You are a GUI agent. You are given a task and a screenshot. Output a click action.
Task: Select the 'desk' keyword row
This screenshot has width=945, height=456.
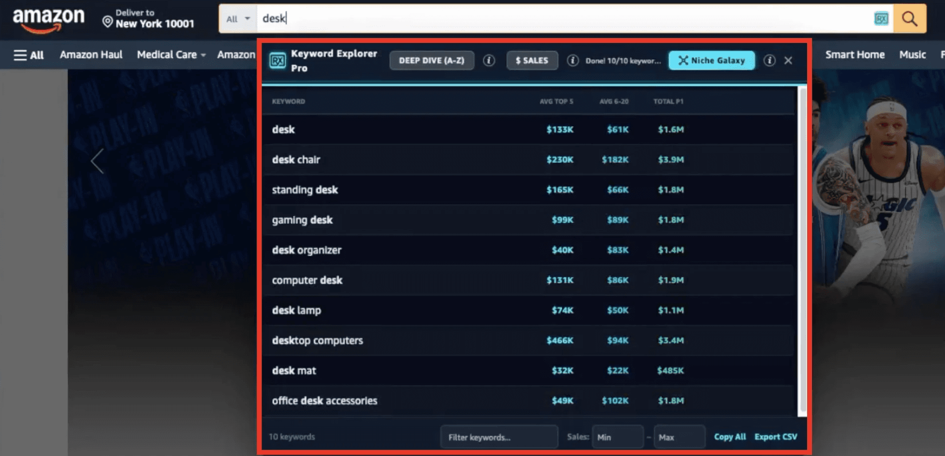528,129
